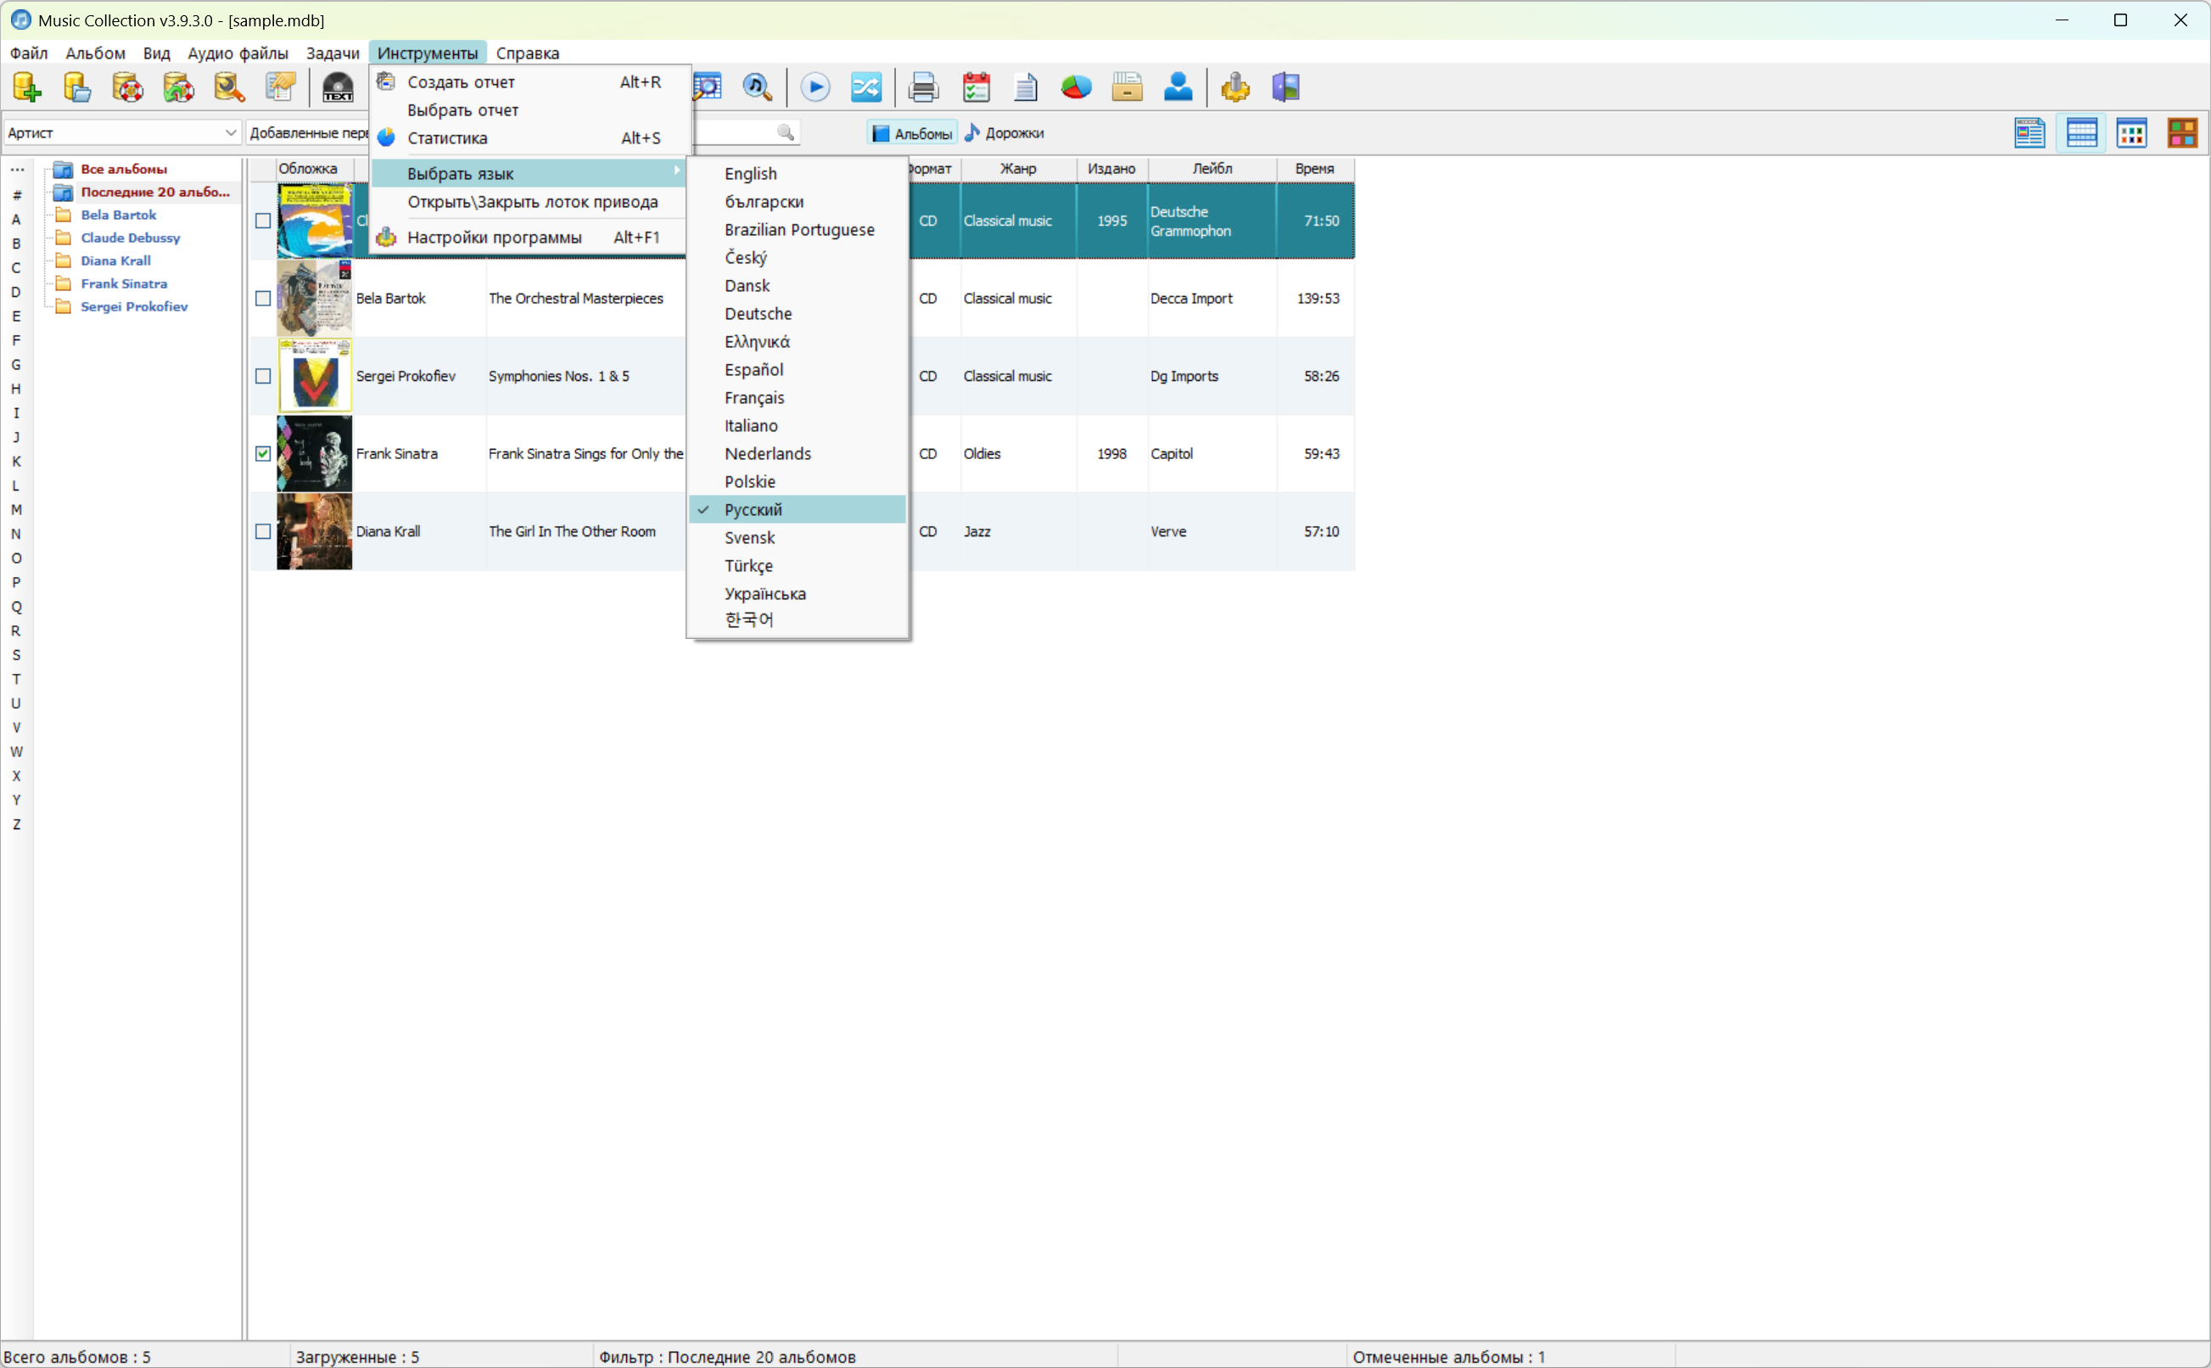Select Claude Debussy folder in tree
Viewport: 2211px width, 1368px height.
tap(130, 237)
